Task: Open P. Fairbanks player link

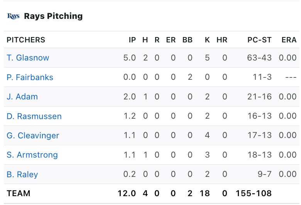Action: click(30, 77)
